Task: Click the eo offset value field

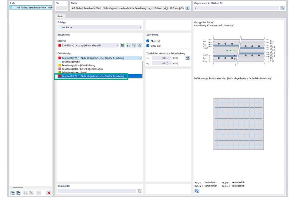Action: coord(159,58)
